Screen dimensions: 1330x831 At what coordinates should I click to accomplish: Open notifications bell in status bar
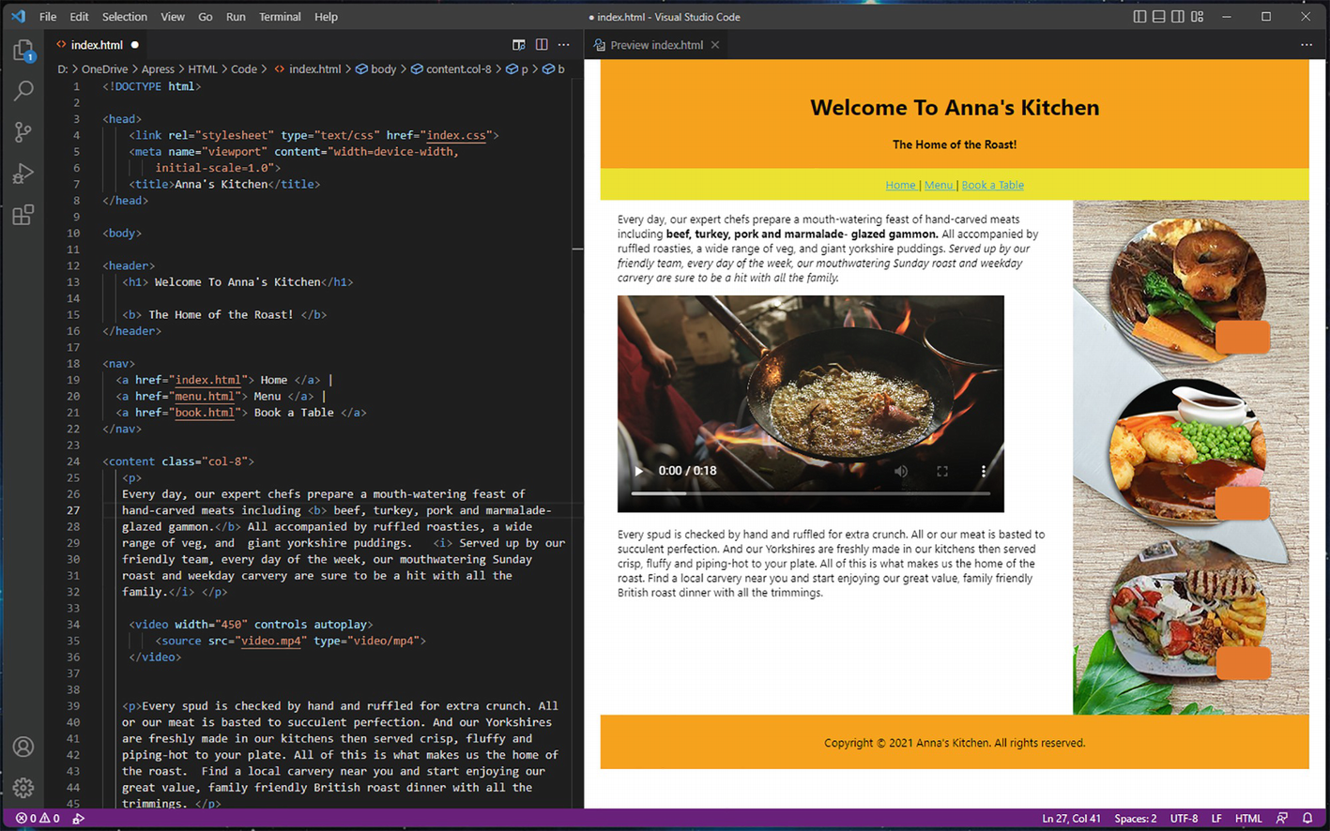[x=1307, y=818]
